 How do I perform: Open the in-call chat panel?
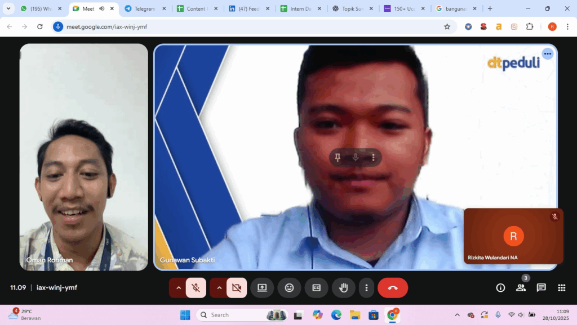pyautogui.click(x=541, y=288)
